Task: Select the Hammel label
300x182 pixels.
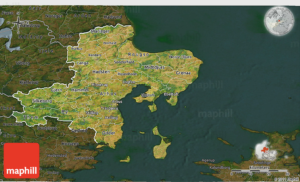Action: [x=80, y=90]
